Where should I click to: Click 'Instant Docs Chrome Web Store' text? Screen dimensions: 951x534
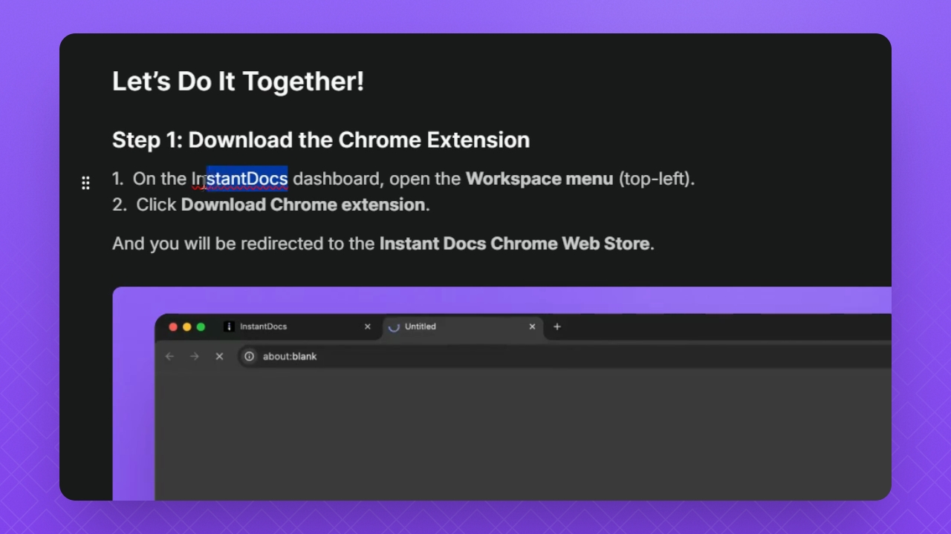[515, 243]
